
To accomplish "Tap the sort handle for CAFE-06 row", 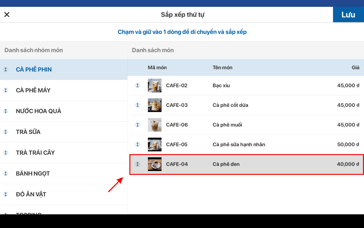I will (x=138, y=125).
